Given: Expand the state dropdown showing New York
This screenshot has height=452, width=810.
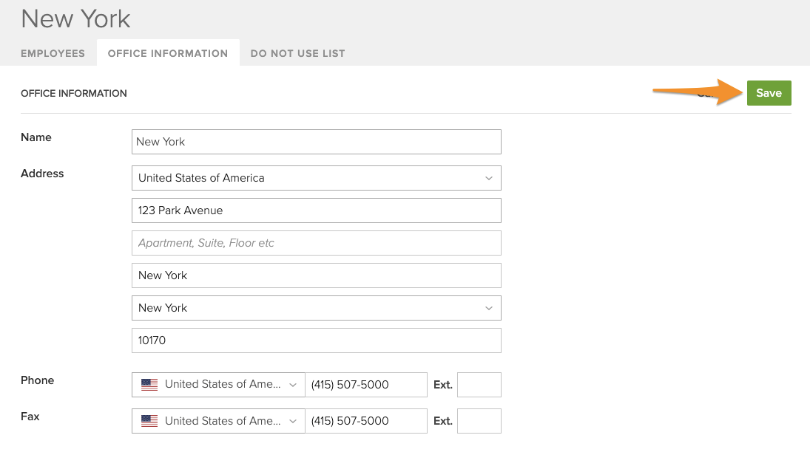Looking at the screenshot, I should tap(316, 308).
